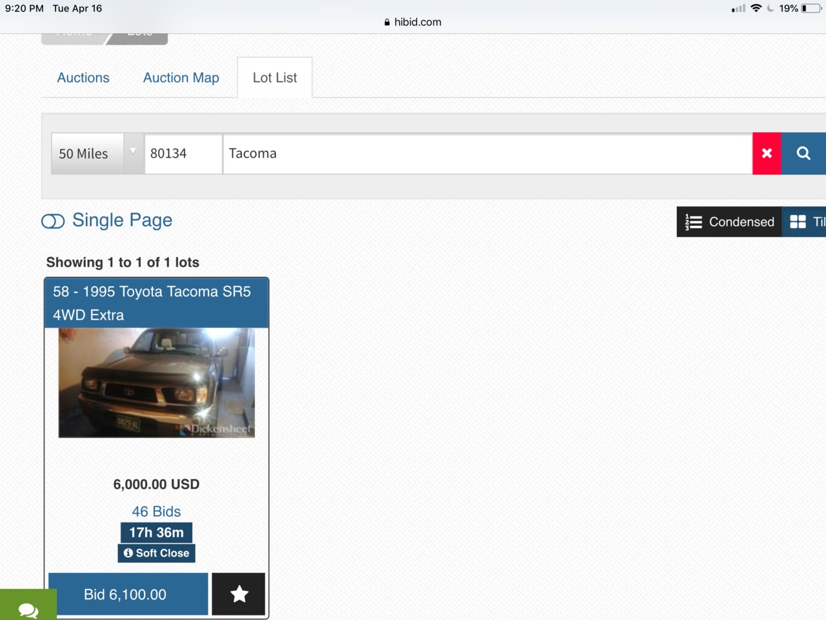Viewport: 826px width, 620px height.
Task: Clear the search with the red X button
Action: coord(767,153)
